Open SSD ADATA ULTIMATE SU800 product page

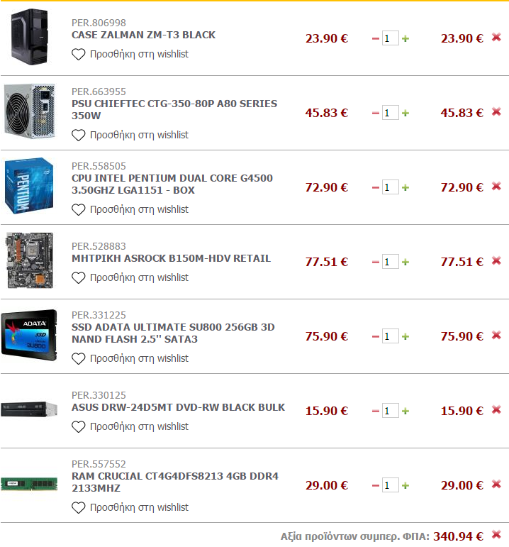(173, 333)
